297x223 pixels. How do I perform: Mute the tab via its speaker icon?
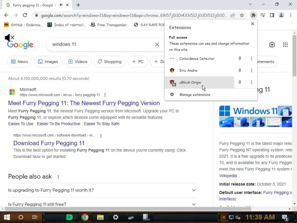pos(61,5)
